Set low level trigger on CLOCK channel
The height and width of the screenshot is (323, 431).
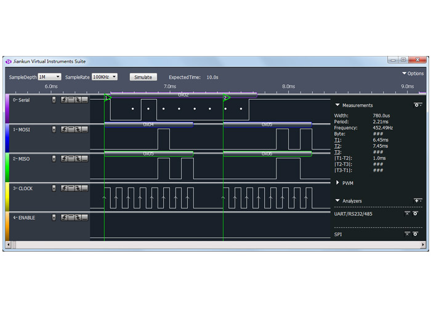click(x=84, y=188)
